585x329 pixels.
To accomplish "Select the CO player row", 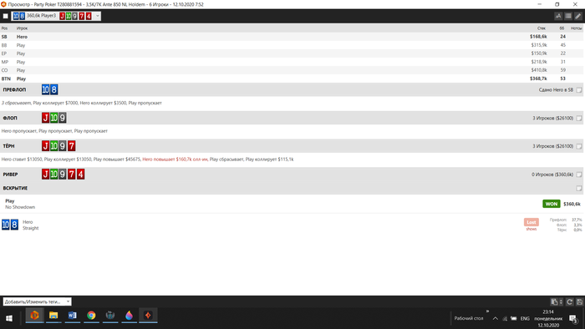I will click(x=292, y=70).
